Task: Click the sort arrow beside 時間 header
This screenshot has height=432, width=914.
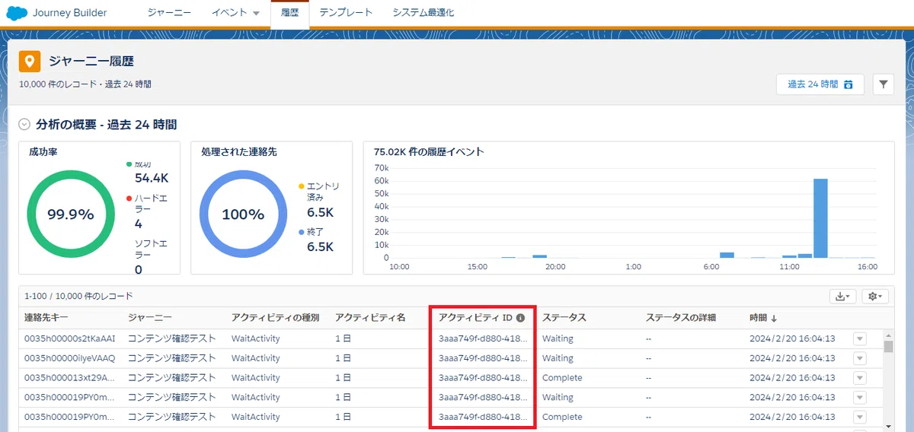Action: [775, 318]
